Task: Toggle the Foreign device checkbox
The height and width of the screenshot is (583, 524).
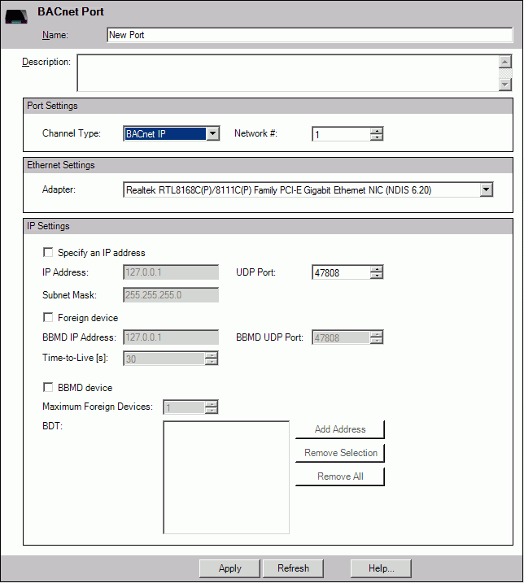Action: point(48,318)
